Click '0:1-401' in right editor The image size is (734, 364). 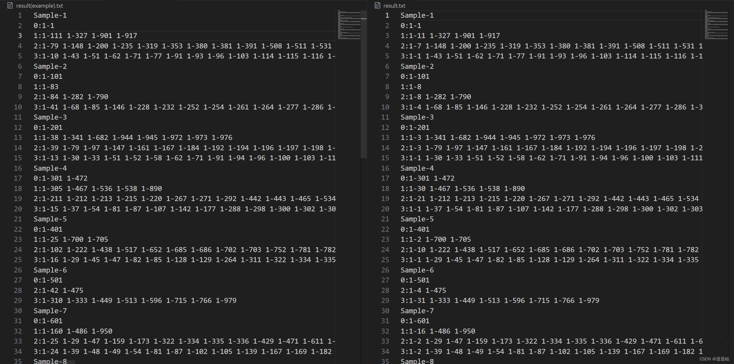415,229
